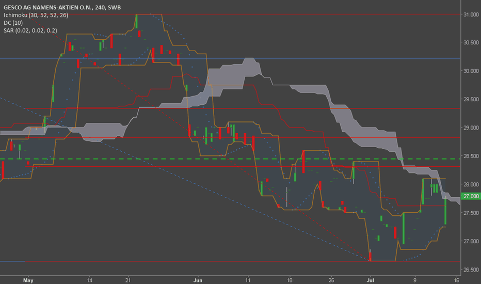This screenshot has width=481, height=284.
Task: Select the DC (10) indicator label
Action: (x=13, y=23)
